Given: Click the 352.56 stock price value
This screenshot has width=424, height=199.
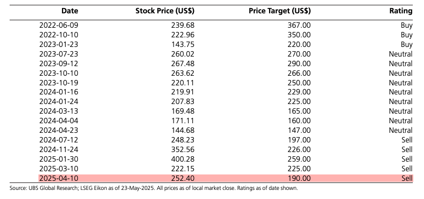Looking at the screenshot, I should 183,149.
